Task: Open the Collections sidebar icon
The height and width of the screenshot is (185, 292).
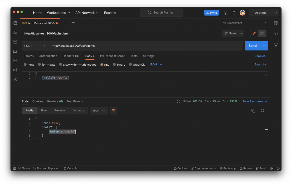Action: tap(15, 23)
